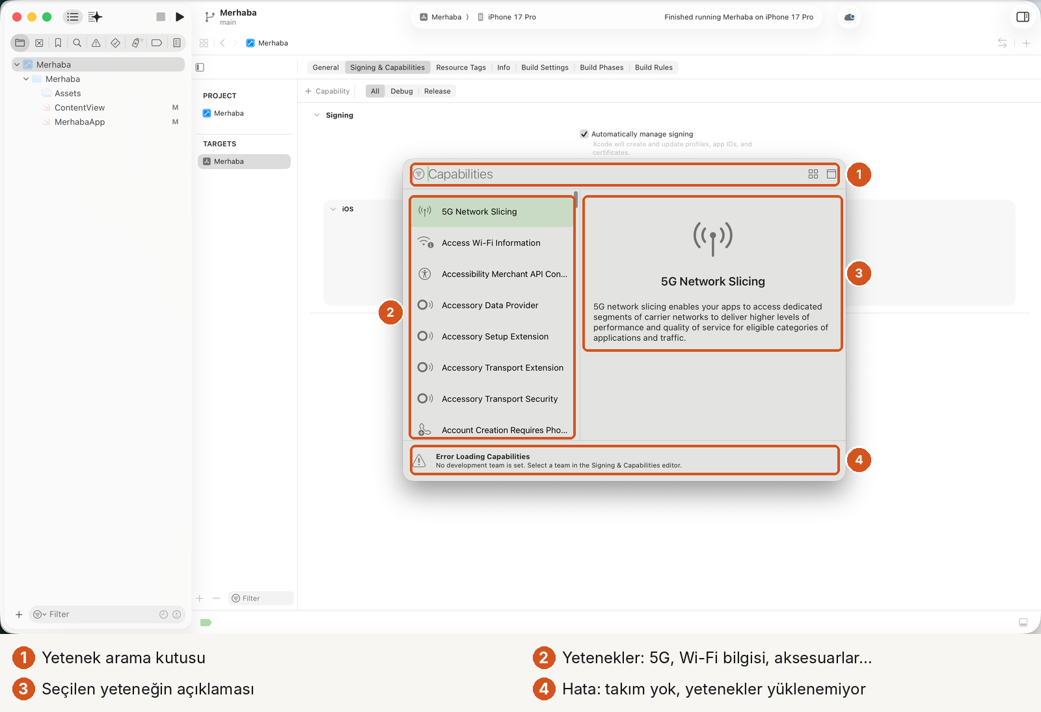Open the Bookmark navigator
The width and height of the screenshot is (1041, 712).
58,43
